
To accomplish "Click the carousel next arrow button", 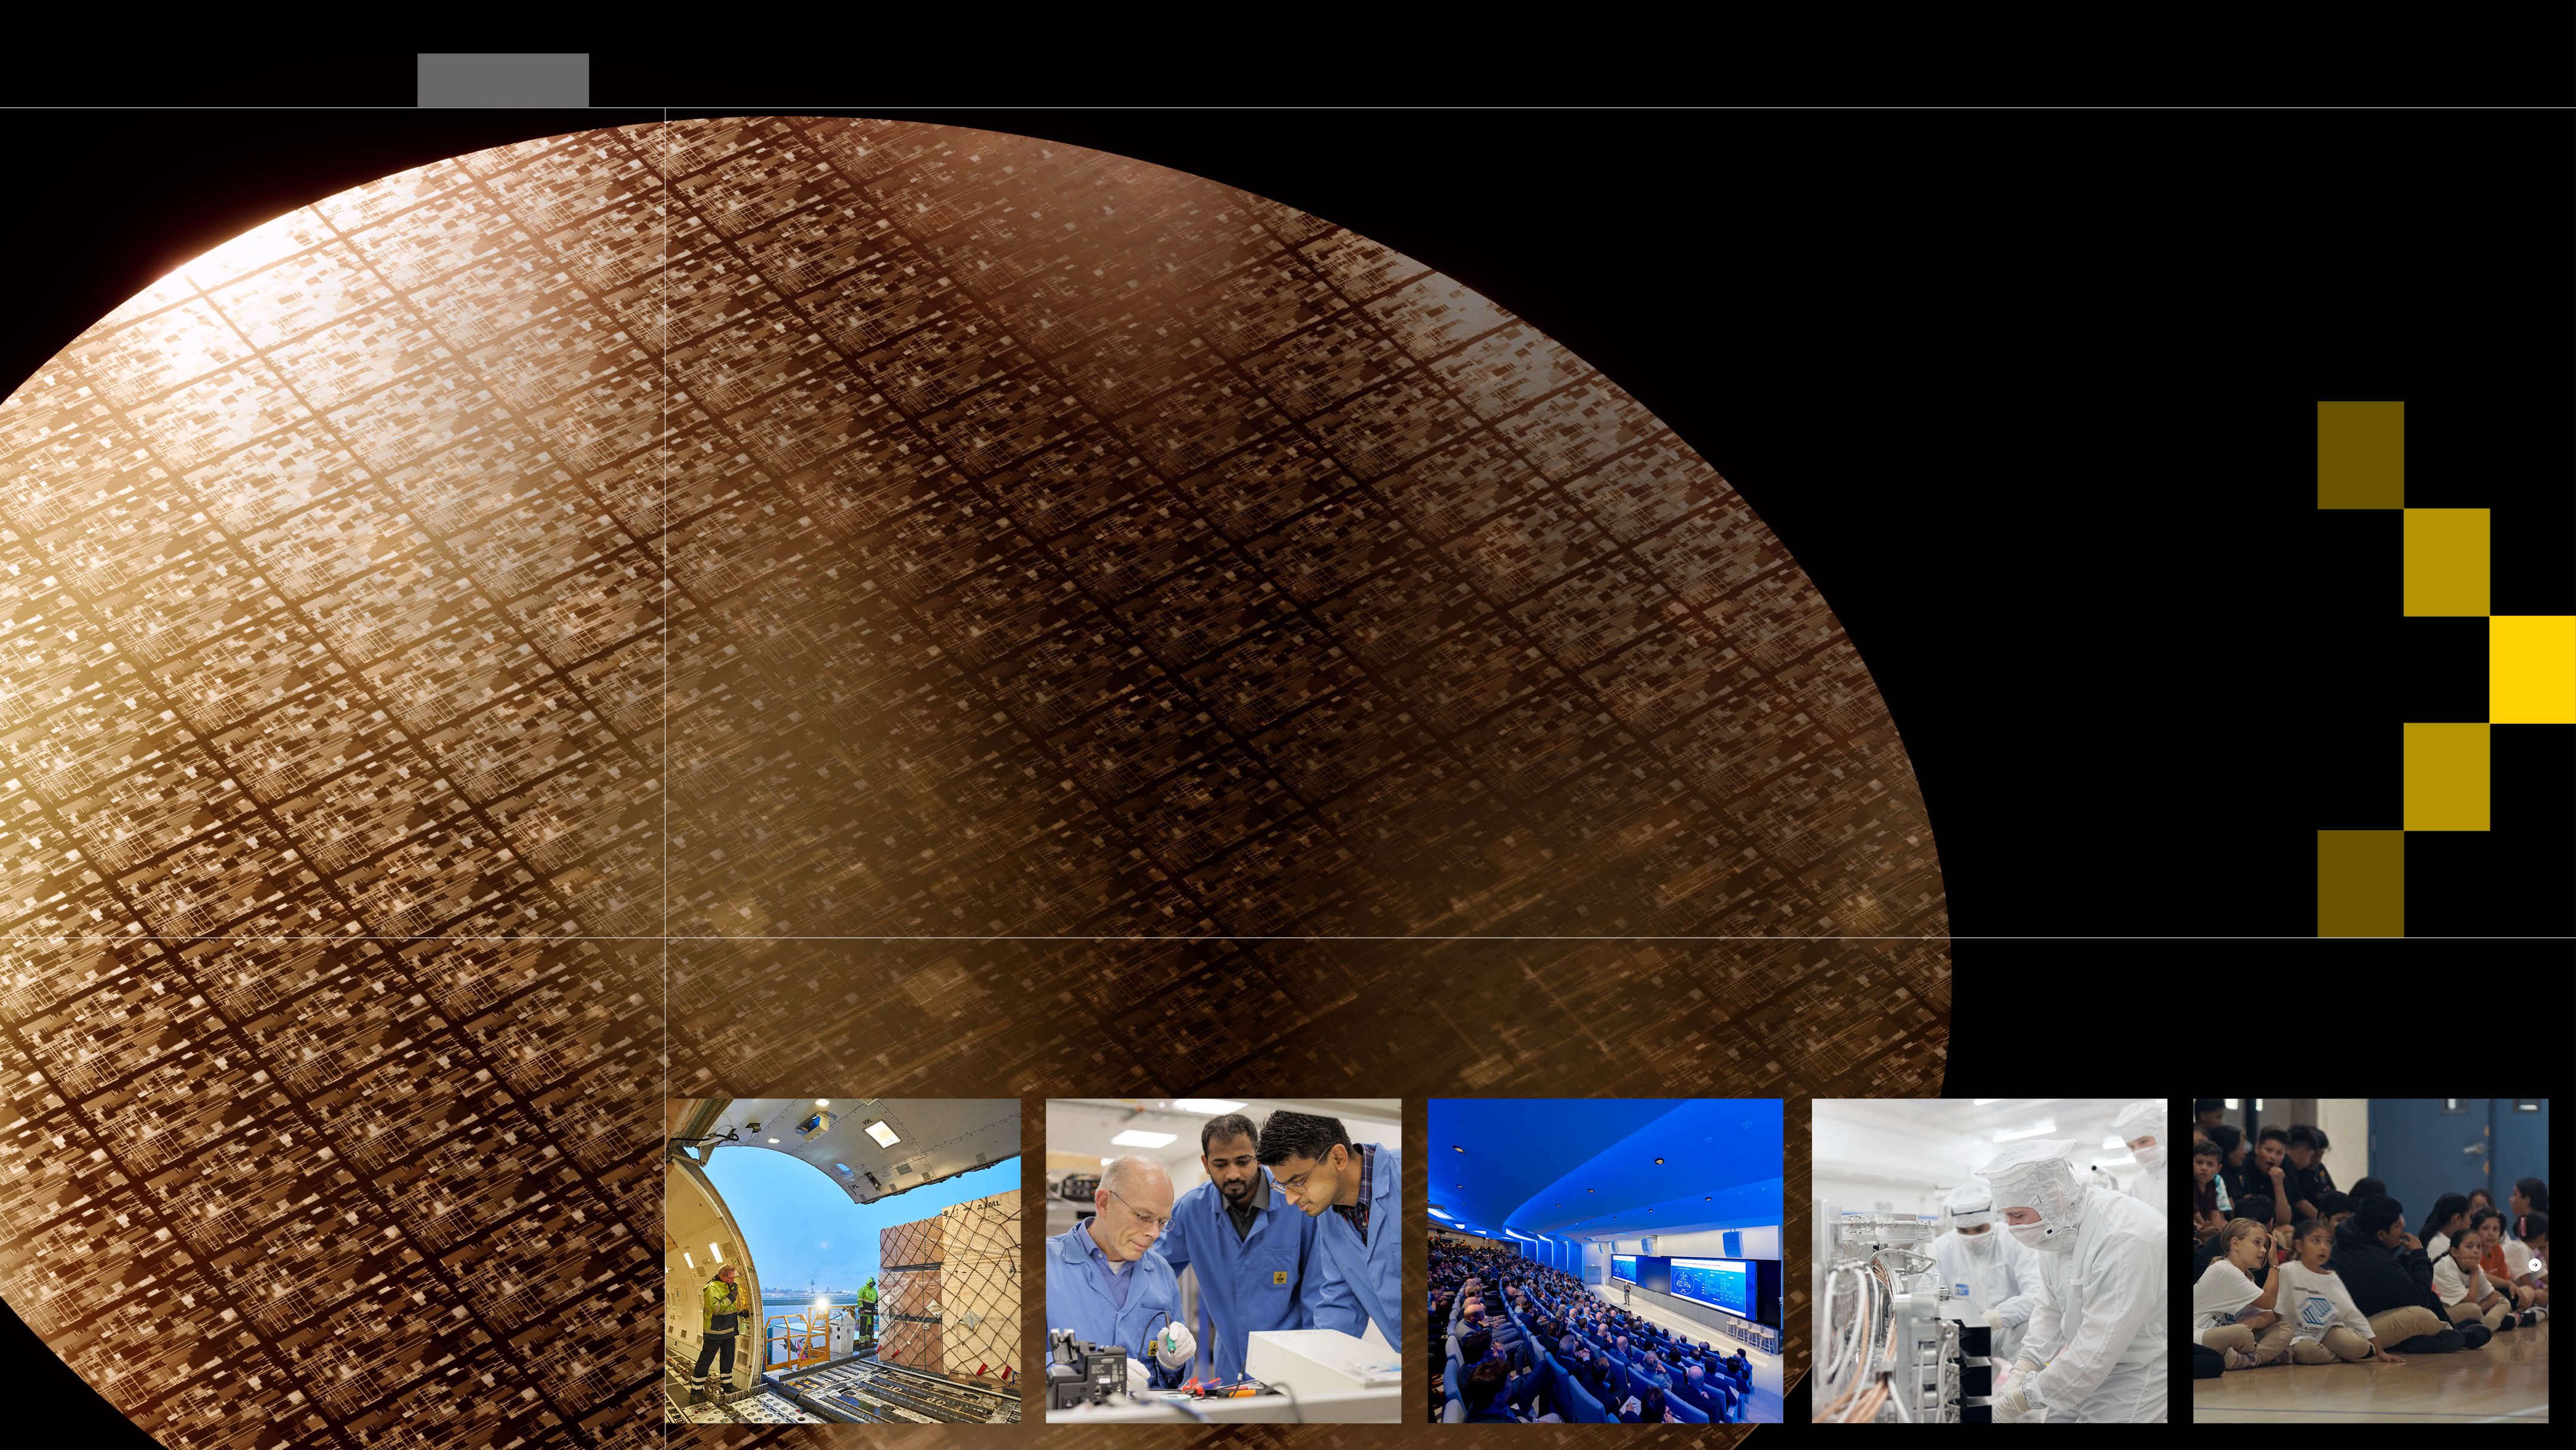I will 2535,1265.
